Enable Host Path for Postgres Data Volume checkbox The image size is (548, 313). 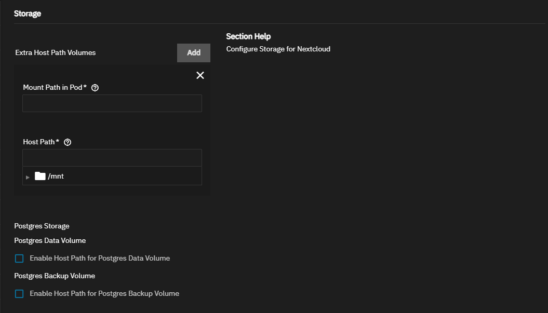pos(19,258)
